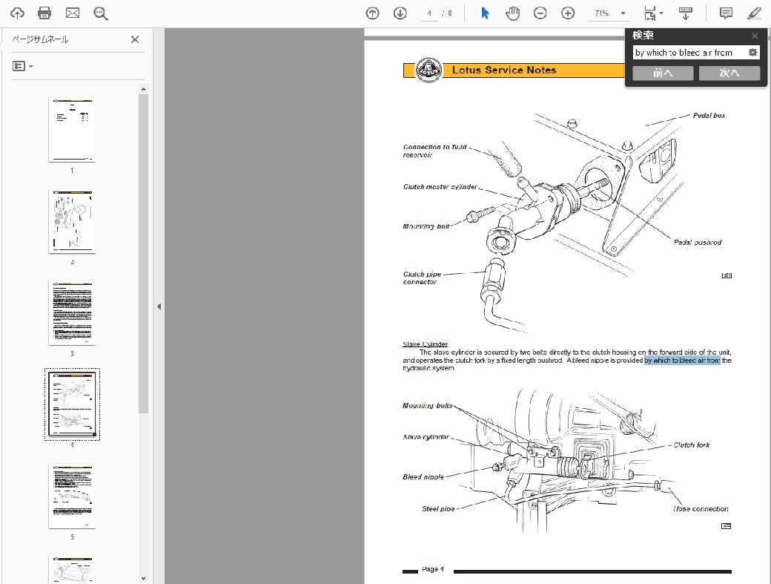The height and width of the screenshot is (584, 771).
Task: Go to previous page arrow
Action: point(373,13)
